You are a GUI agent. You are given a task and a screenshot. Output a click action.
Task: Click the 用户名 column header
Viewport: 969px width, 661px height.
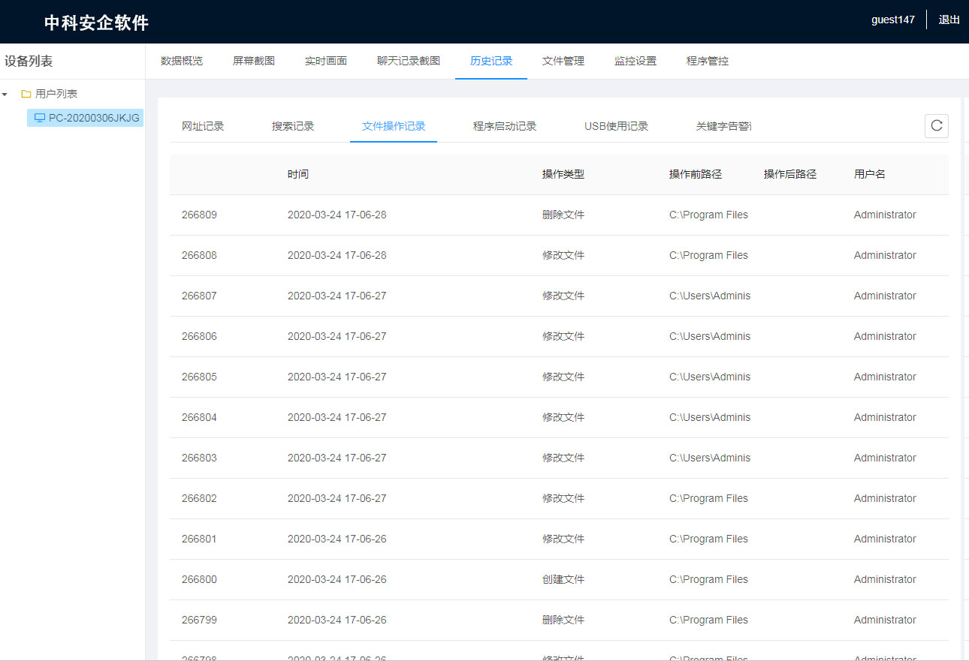870,174
